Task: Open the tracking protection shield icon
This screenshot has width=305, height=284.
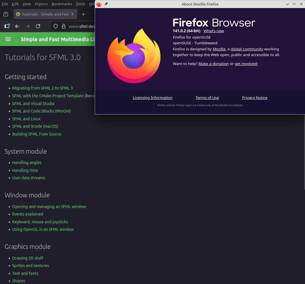Action: (x=56, y=26)
